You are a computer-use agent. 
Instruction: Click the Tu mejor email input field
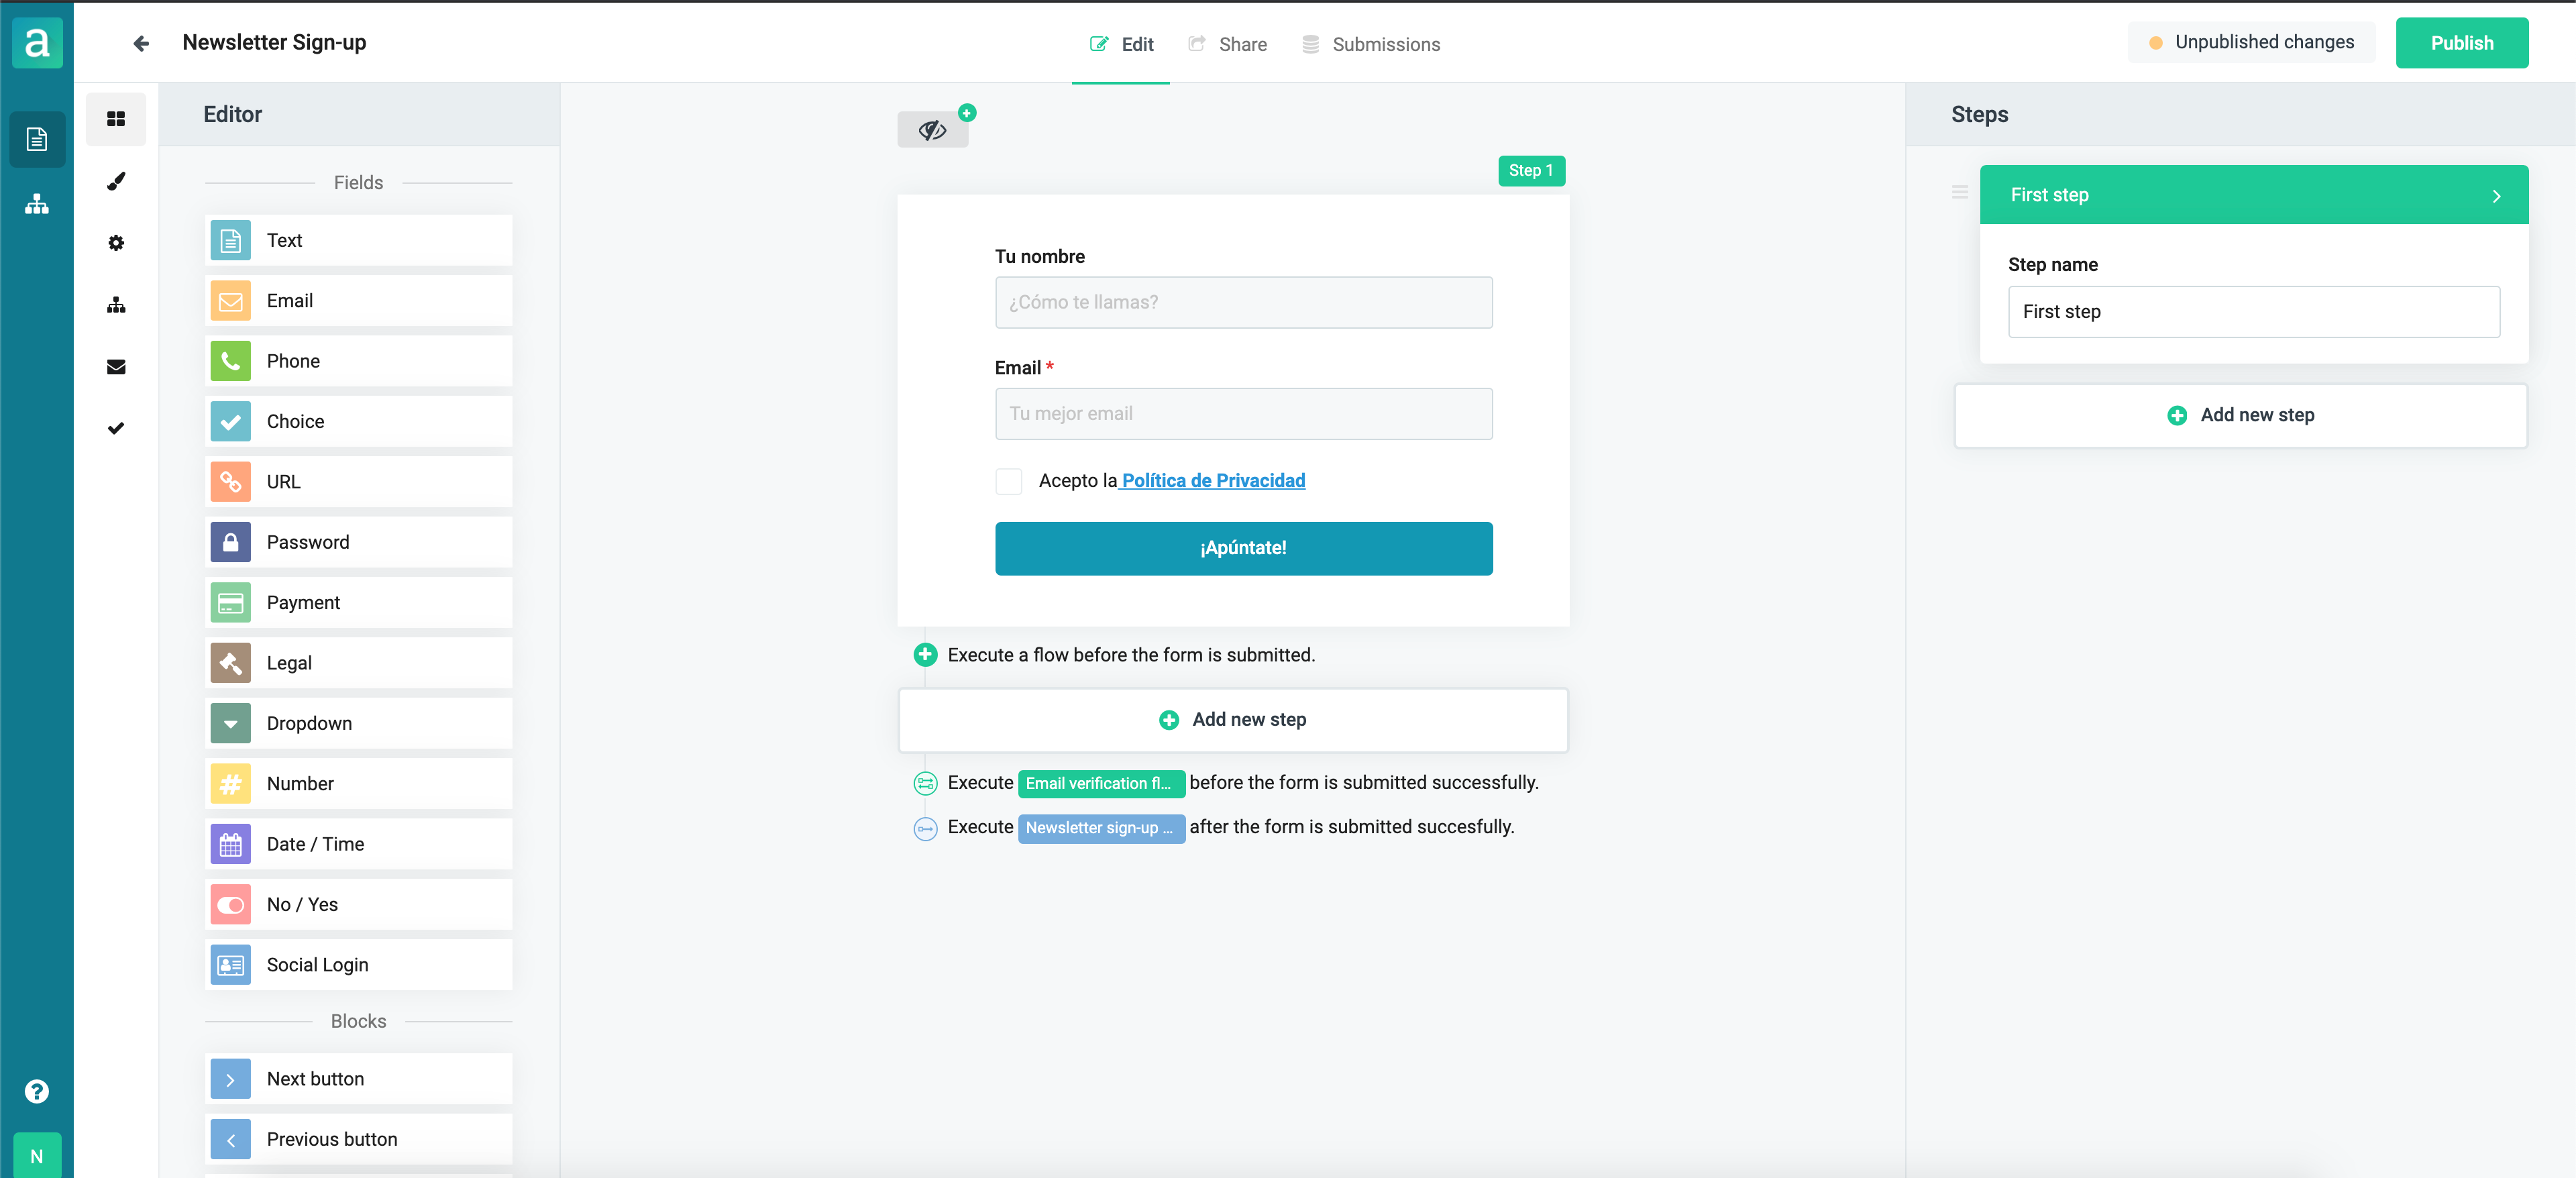1243,414
